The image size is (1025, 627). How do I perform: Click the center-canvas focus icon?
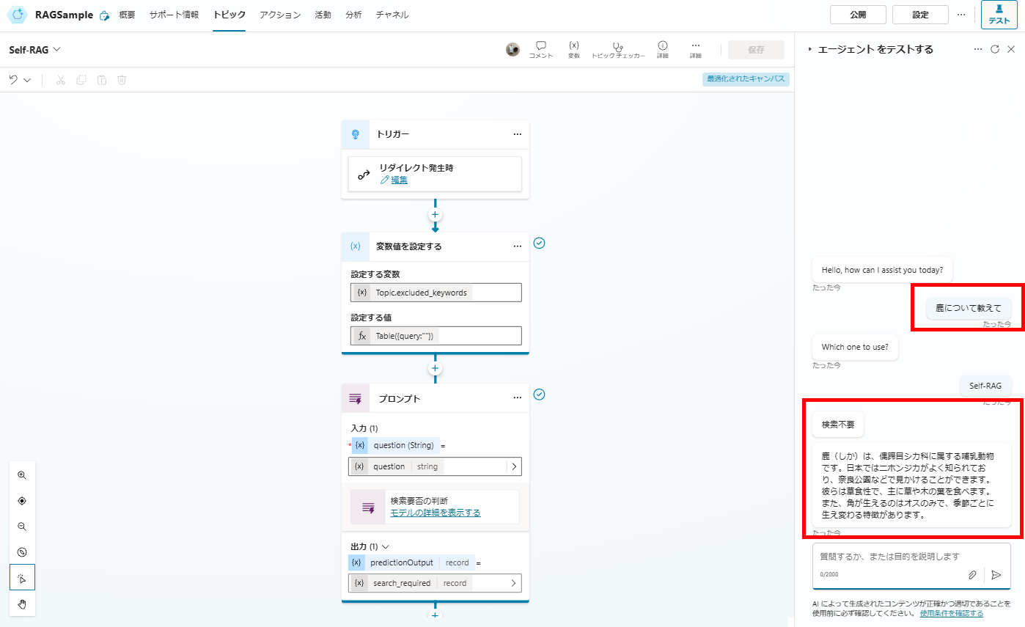click(22, 501)
